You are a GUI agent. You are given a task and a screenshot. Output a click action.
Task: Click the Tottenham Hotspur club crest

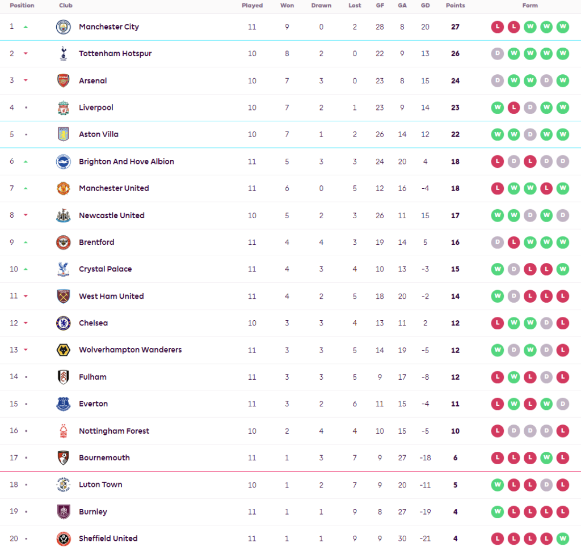tap(63, 54)
